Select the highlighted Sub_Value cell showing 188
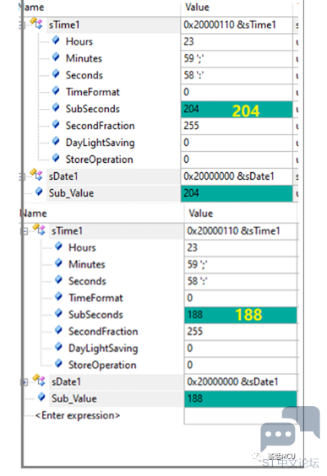The image size is (327, 476). pos(241,398)
